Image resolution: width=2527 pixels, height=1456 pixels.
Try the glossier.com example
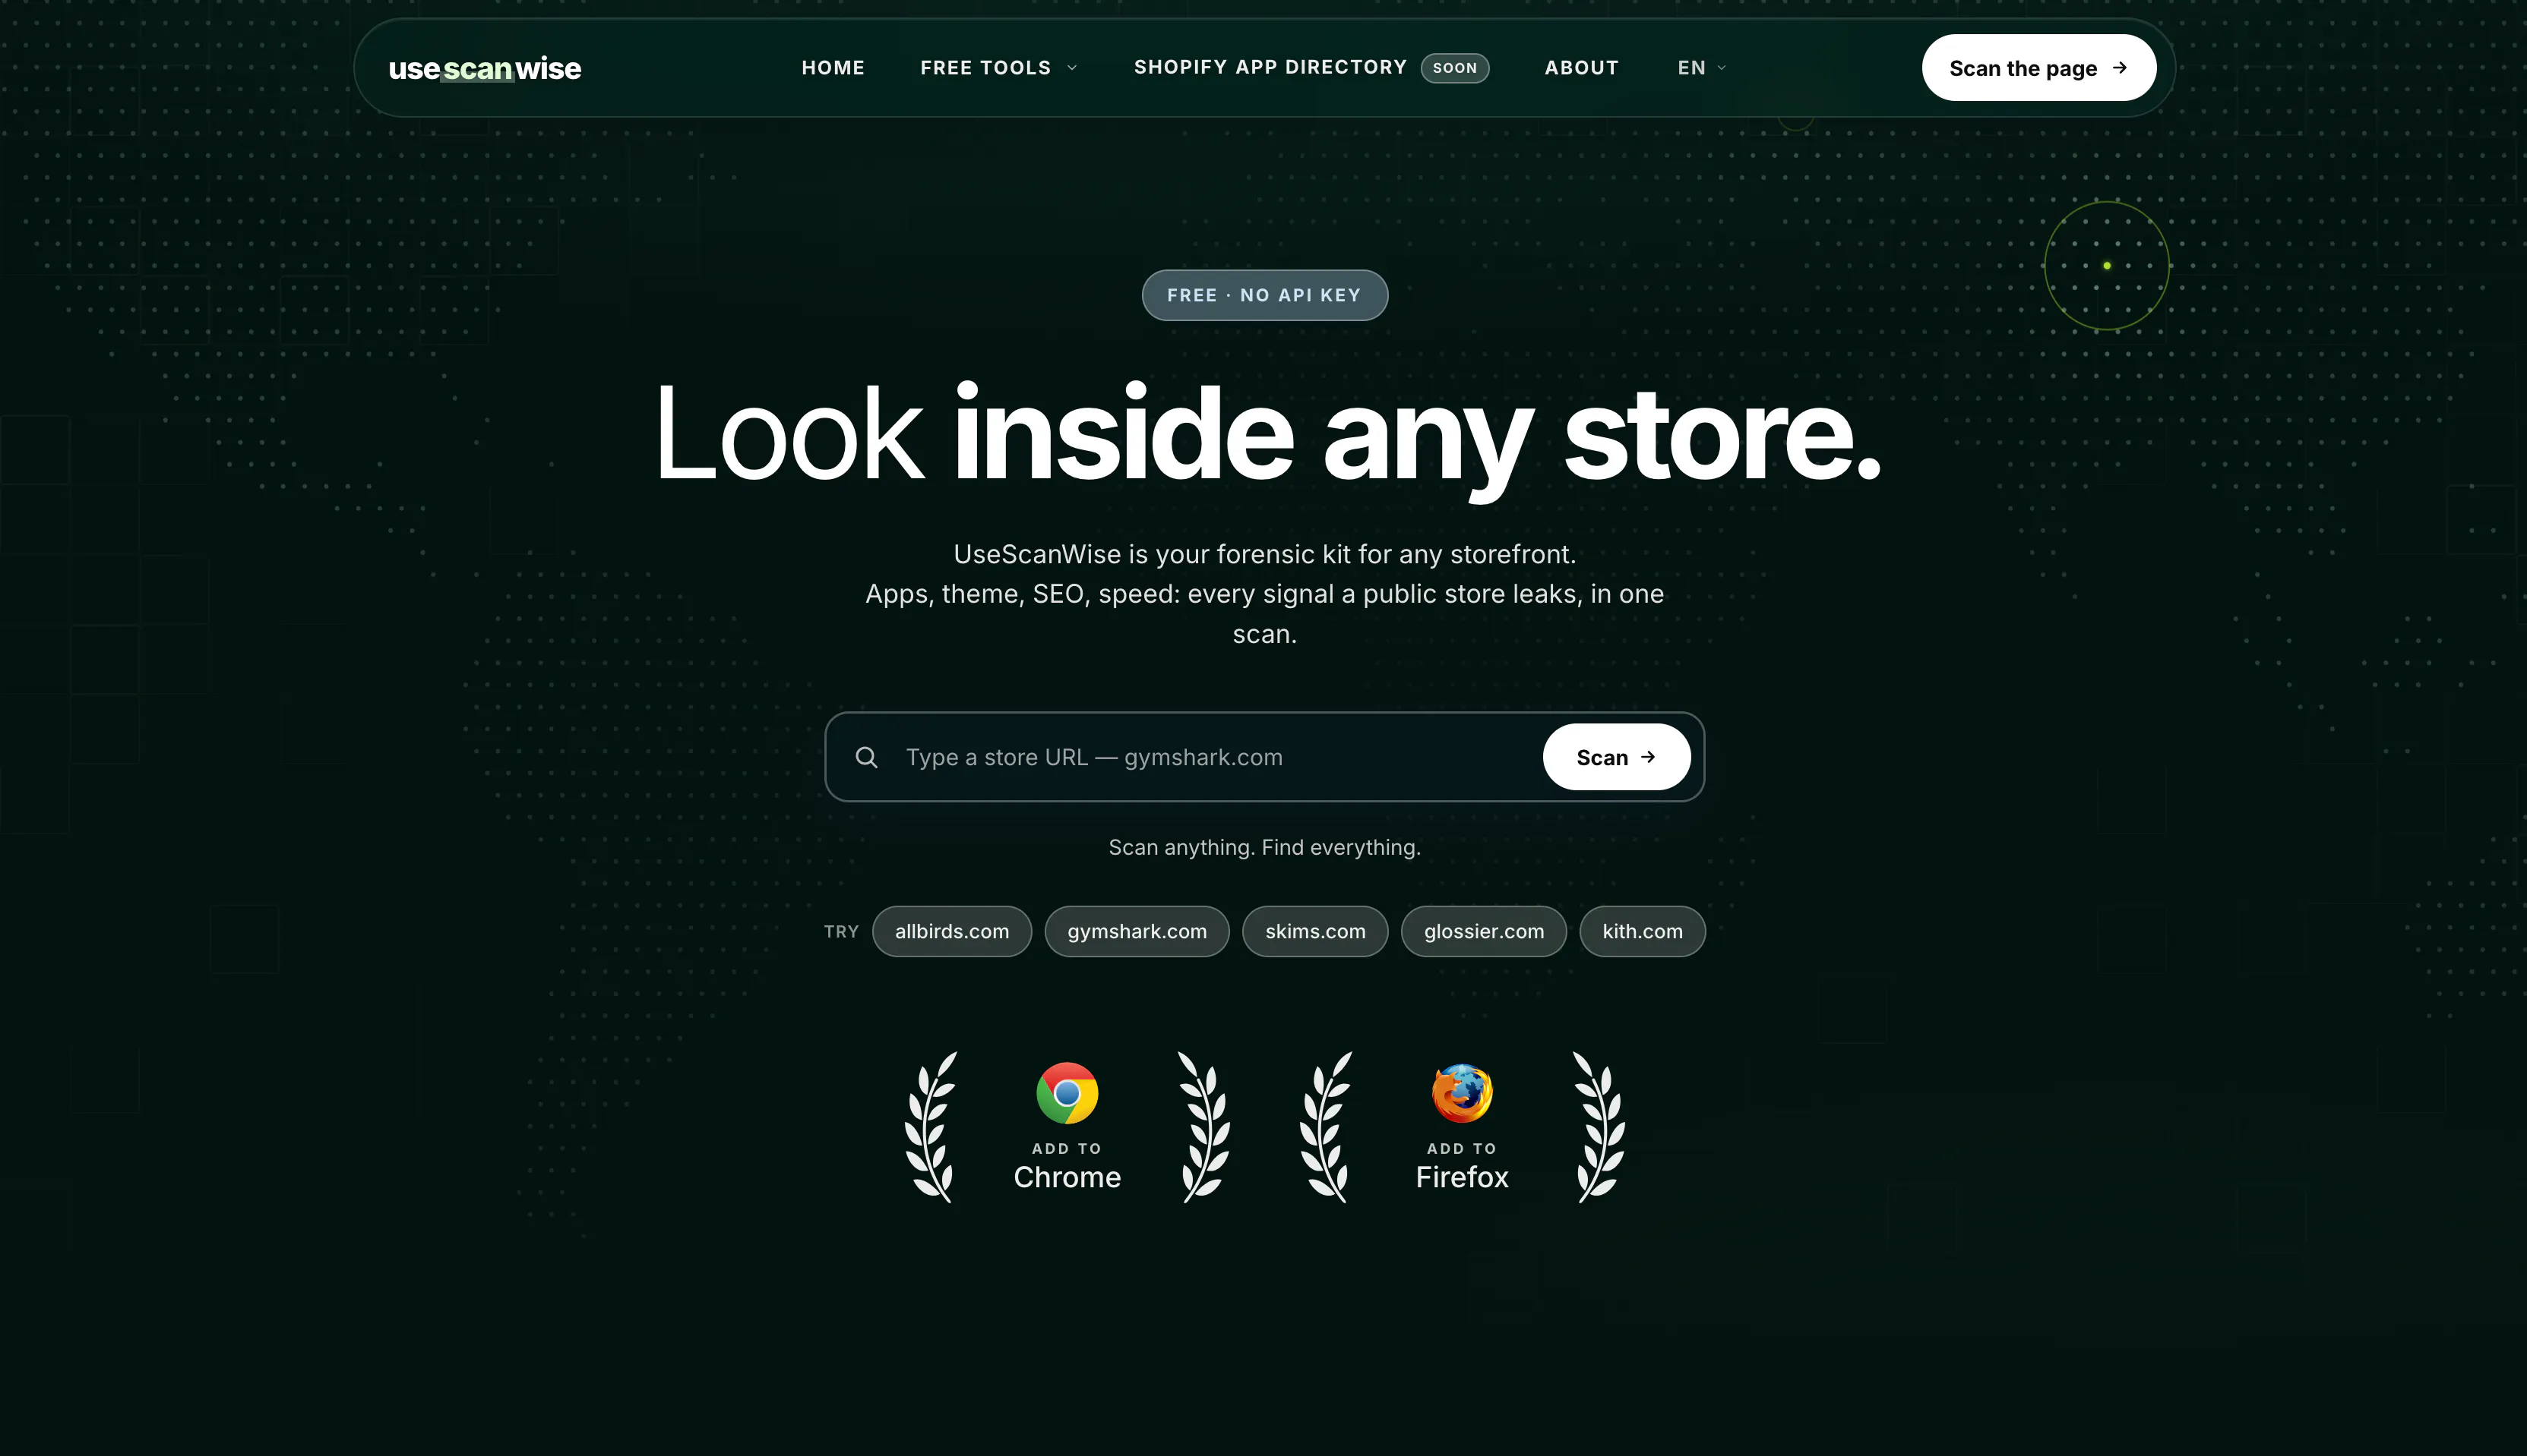point(1483,931)
